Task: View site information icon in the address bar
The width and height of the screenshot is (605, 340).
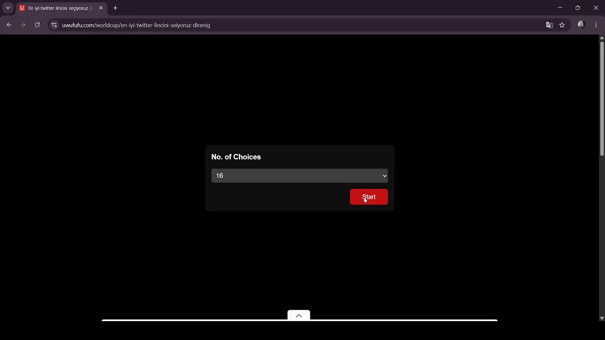Action: [x=54, y=25]
